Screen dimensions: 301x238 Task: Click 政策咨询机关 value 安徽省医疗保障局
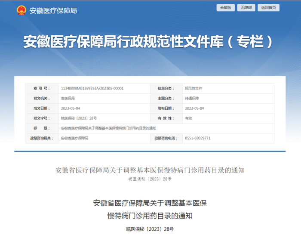[x=74, y=138]
